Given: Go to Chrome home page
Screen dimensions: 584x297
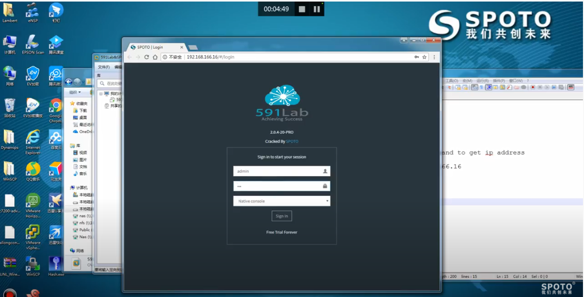Looking at the screenshot, I should click(x=155, y=57).
